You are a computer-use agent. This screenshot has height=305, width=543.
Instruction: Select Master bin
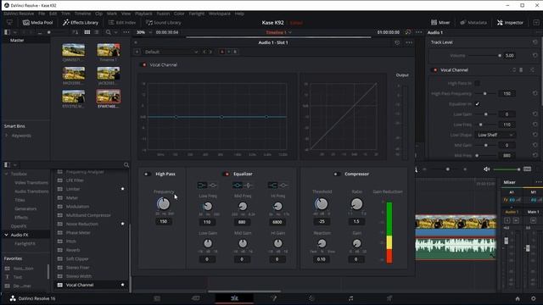coord(17,40)
